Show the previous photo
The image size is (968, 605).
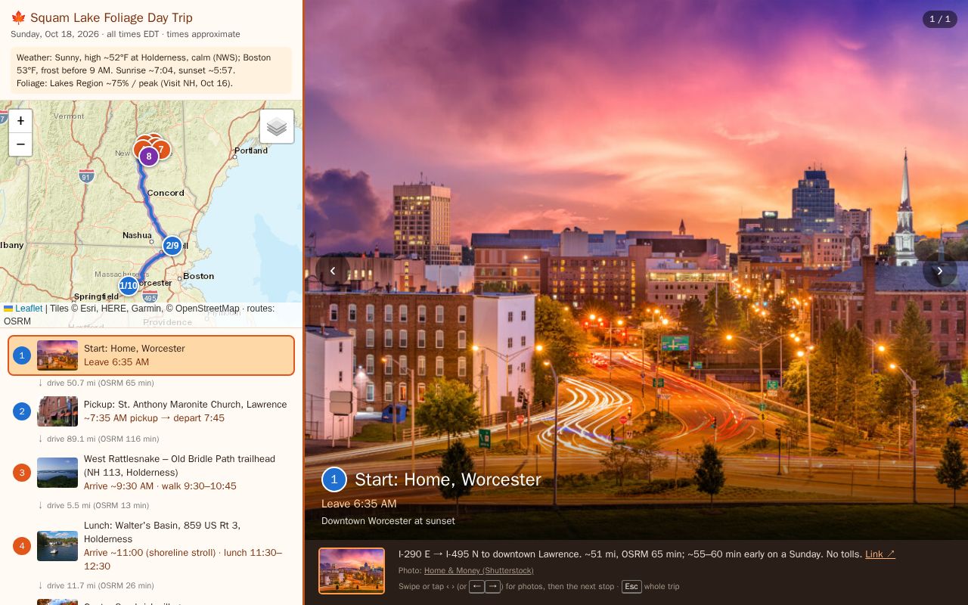[332, 271]
